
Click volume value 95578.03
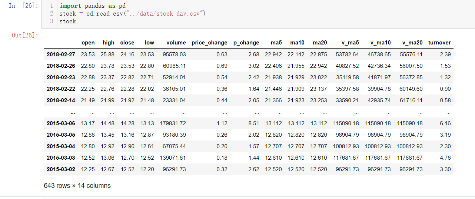174,54
